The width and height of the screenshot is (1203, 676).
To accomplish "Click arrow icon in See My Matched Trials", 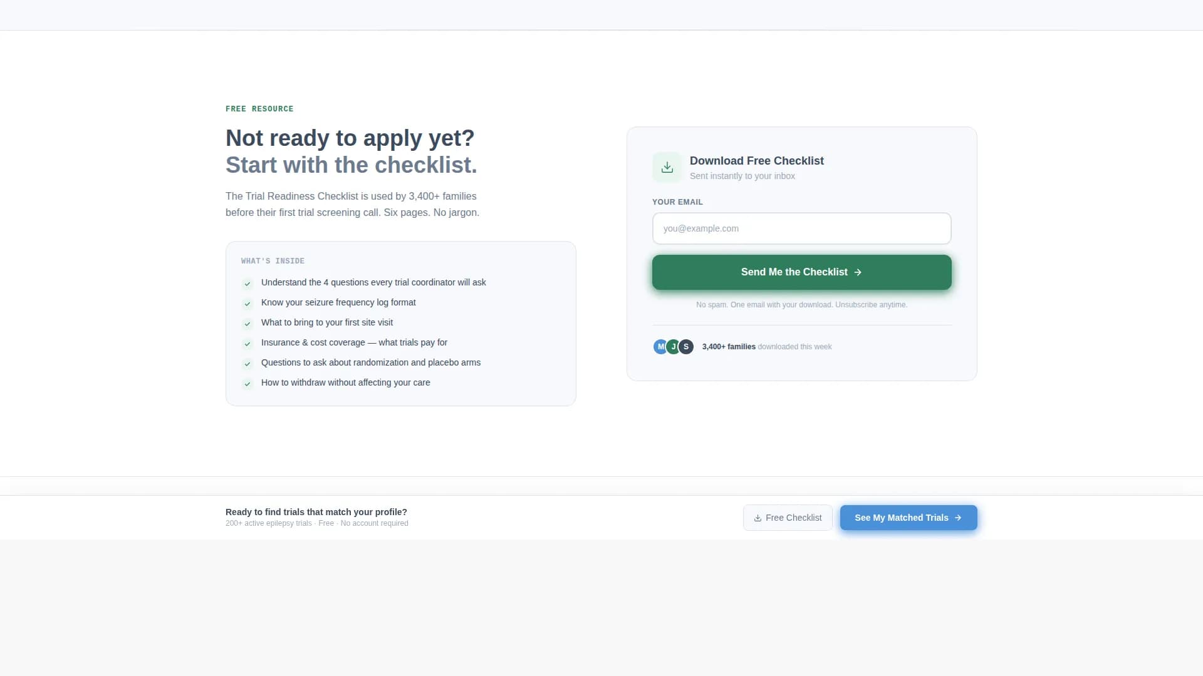I will [x=957, y=518].
